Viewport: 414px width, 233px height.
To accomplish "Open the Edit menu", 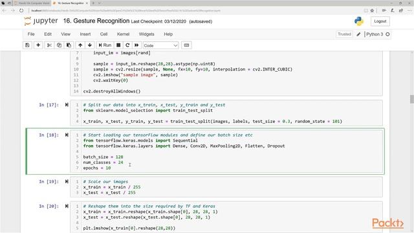I will (x=48, y=34).
